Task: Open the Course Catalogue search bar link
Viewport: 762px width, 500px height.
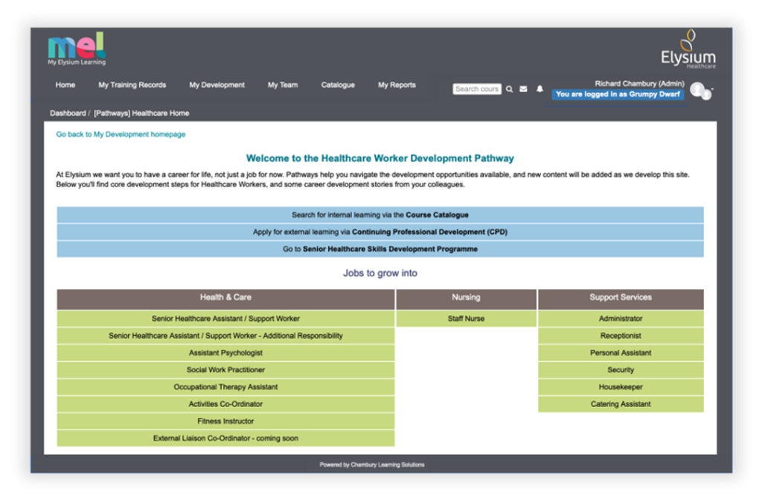Action: tap(380, 215)
